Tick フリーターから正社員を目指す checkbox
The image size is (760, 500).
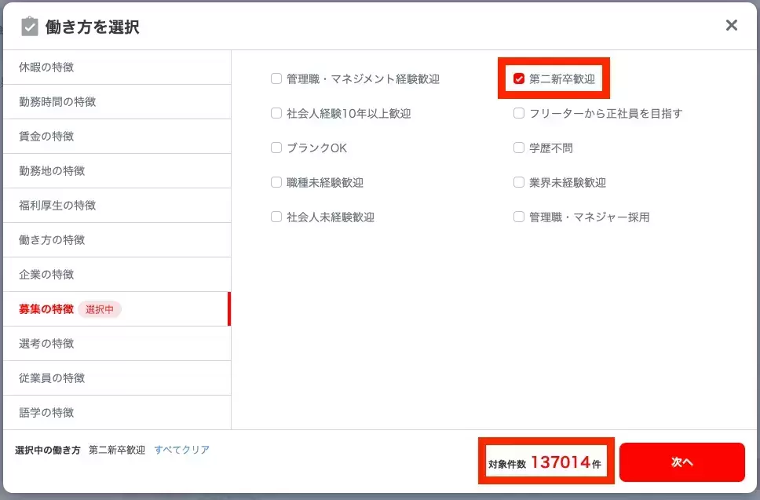519,113
